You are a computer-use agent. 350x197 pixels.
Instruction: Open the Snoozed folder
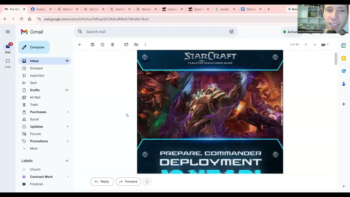[x=45, y=68]
